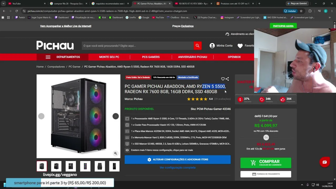The width and height of the screenshot is (336, 189).
Task: Click the five-star rating row
Action: [197, 99]
